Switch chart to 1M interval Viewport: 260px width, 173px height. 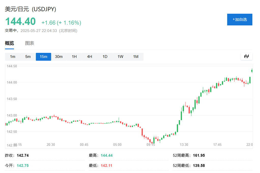(x=136, y=57)
